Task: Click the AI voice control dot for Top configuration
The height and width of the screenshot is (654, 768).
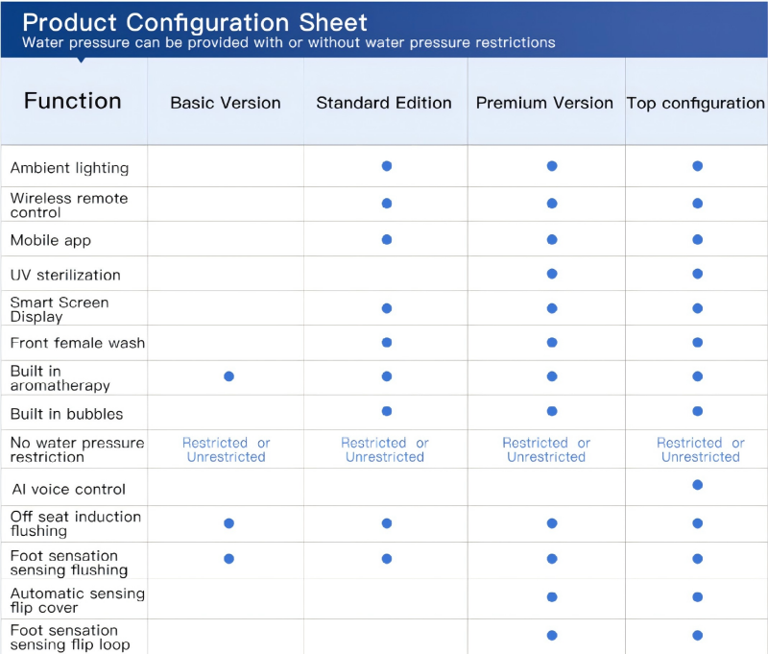Action: tap(697, 485)
